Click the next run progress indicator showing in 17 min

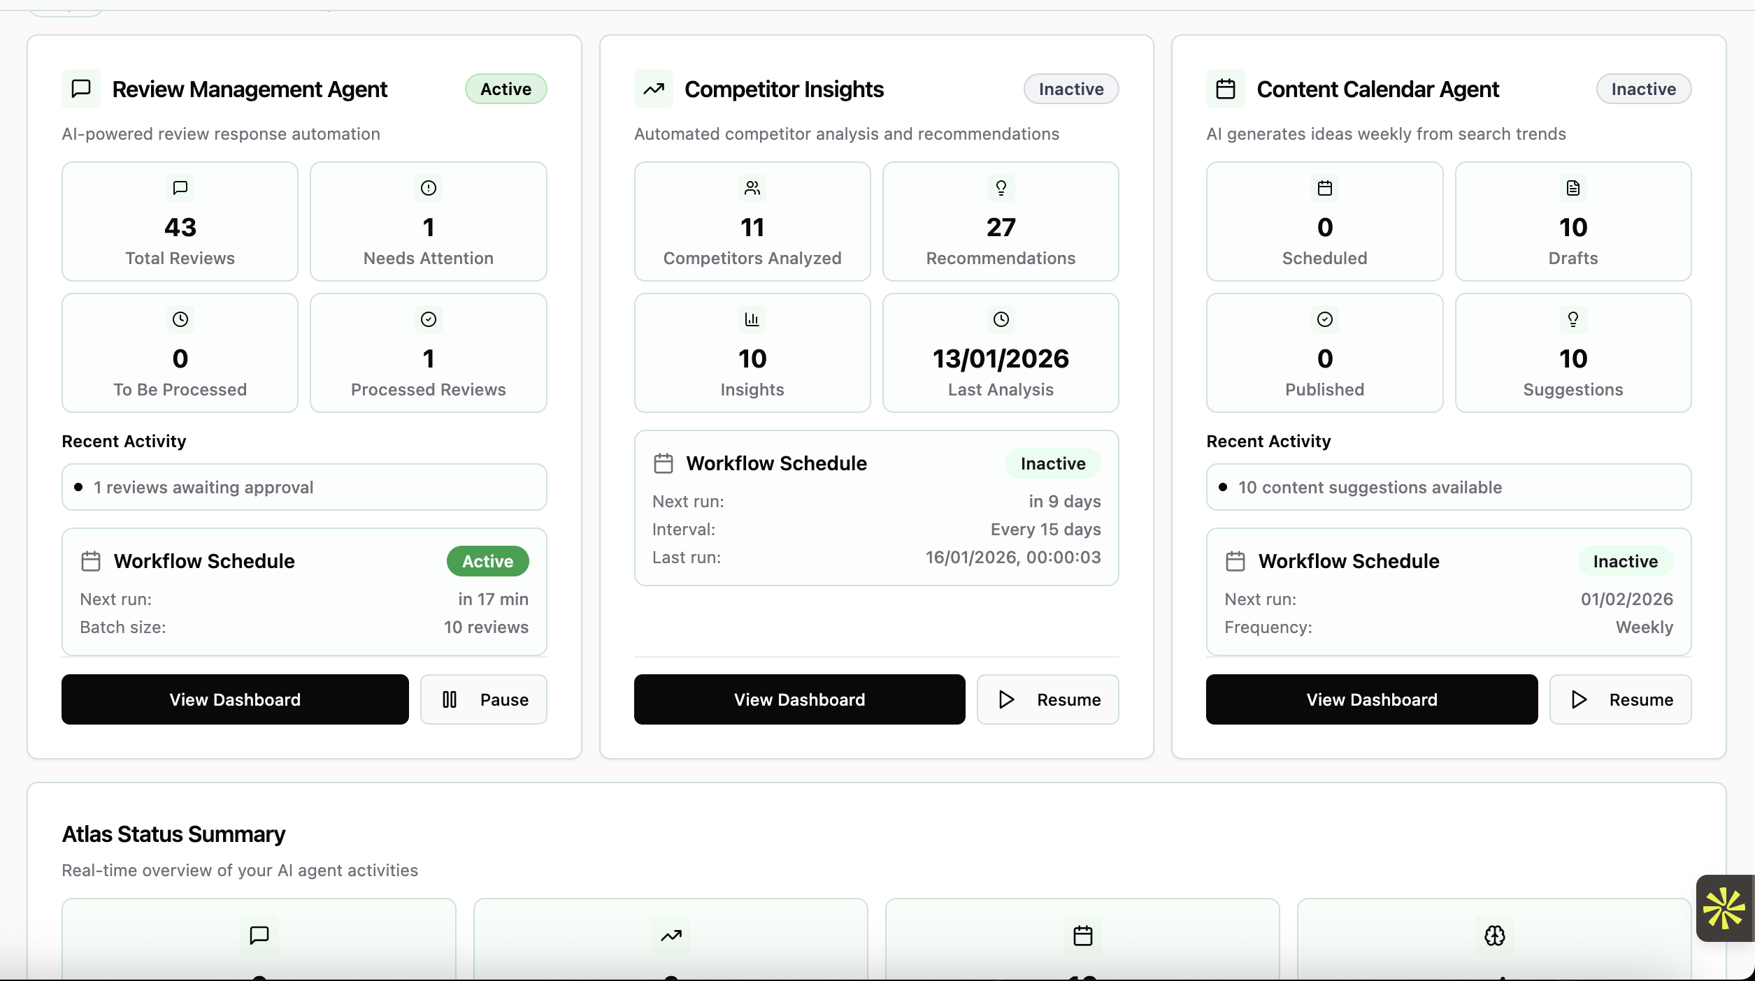pyautogui.click(x=492, y=599)
